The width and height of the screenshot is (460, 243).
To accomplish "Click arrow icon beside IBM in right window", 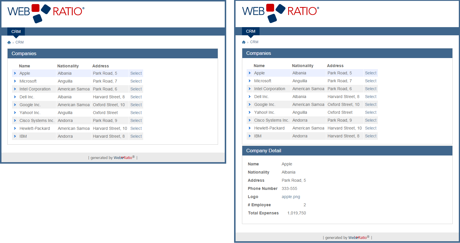I will (x=250, y=136).
